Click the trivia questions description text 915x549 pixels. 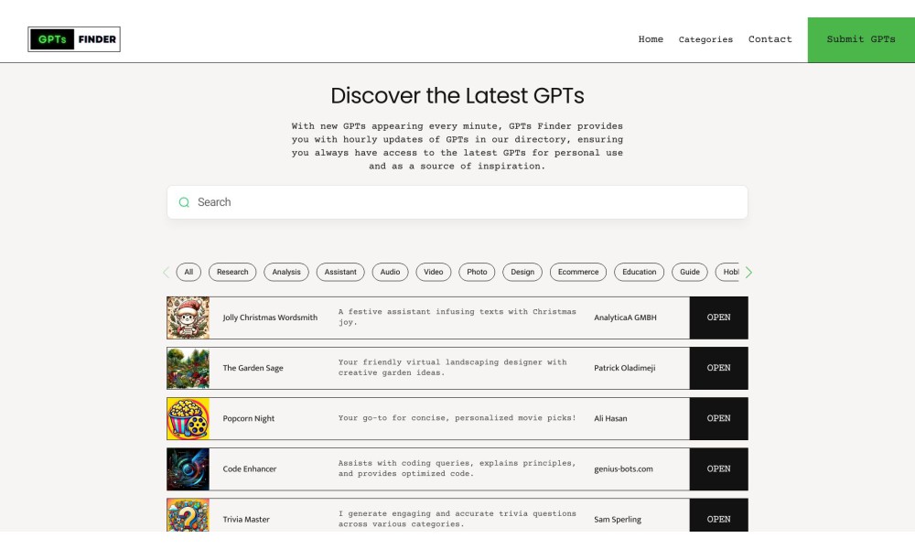[x=457, y=519]
